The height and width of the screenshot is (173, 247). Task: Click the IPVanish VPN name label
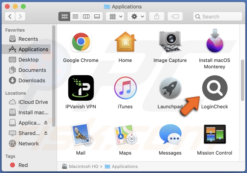[x=81, y=107]
